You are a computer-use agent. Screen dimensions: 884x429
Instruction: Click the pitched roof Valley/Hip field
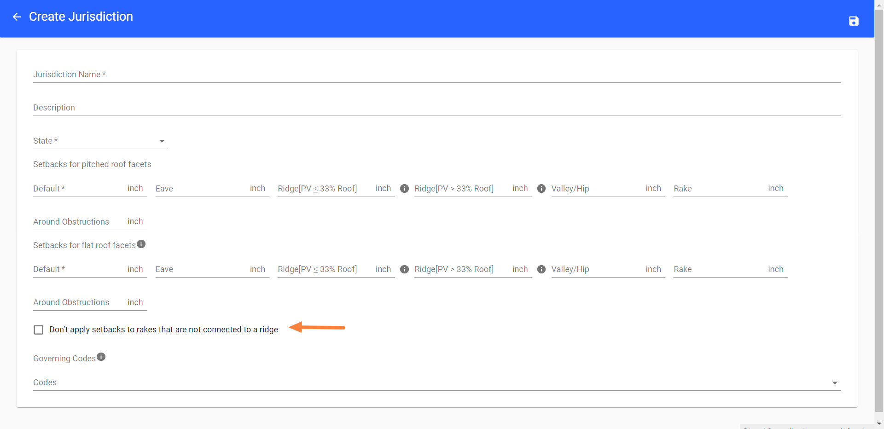pos(597,189)
